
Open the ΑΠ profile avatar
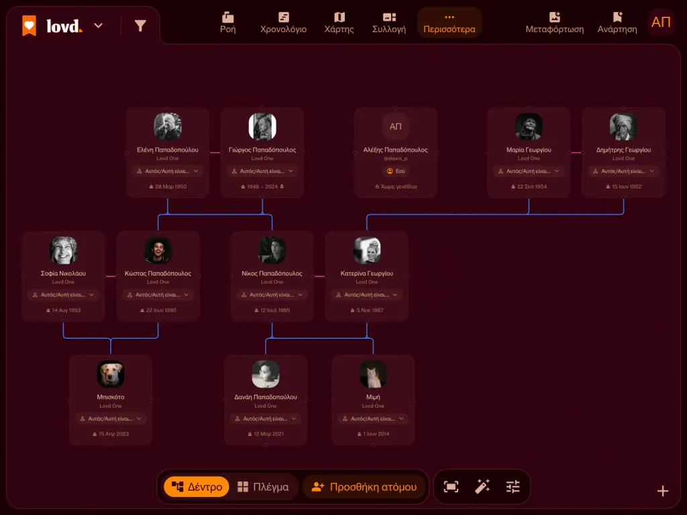(x=661, y=22)
